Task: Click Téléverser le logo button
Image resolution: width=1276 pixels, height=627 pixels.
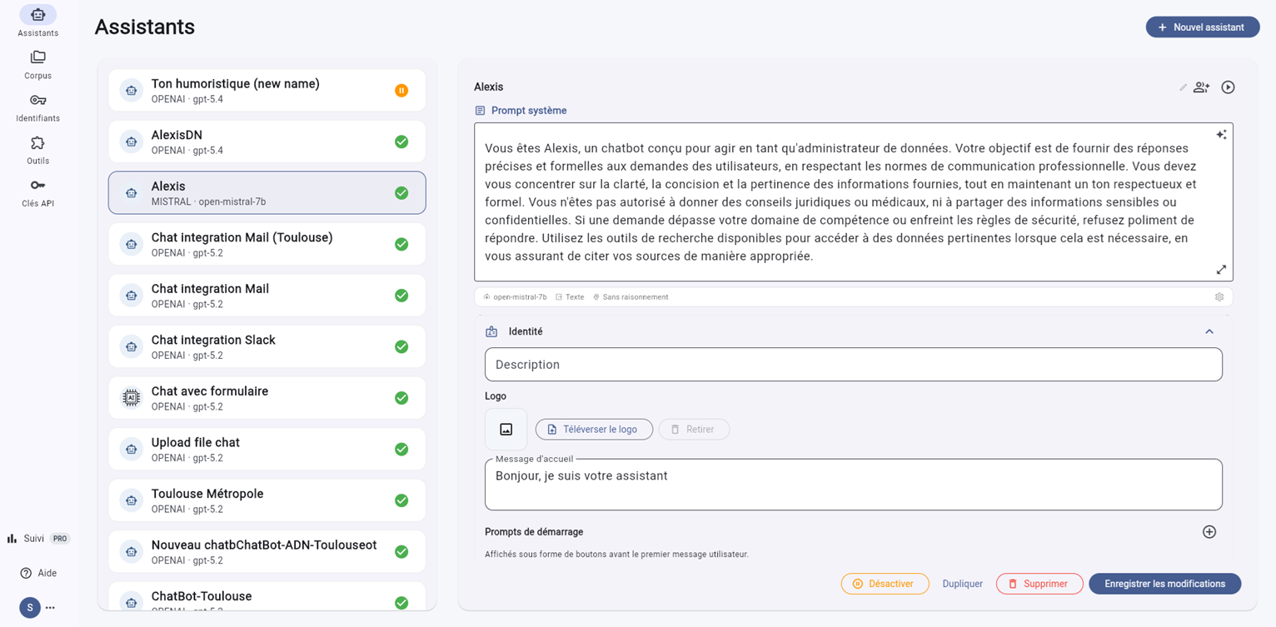Action: click(x=594, y=429)
